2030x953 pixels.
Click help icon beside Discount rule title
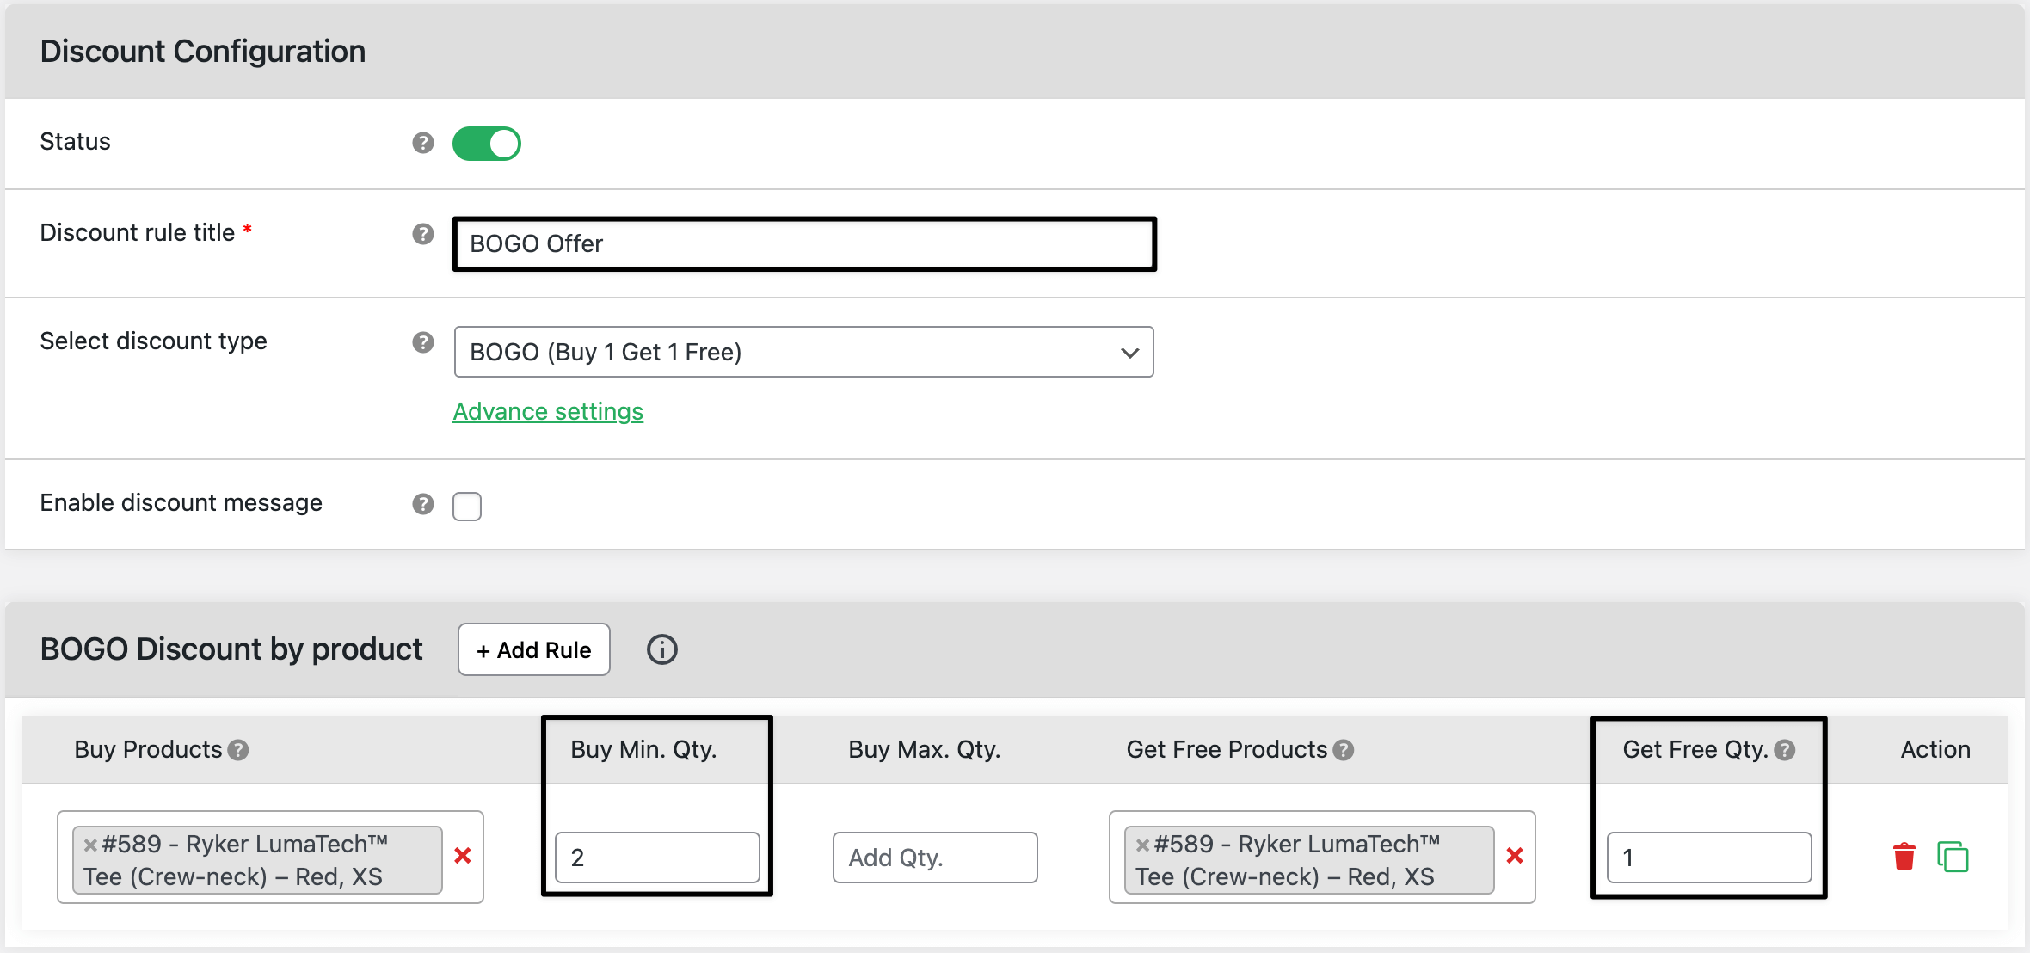422,234
